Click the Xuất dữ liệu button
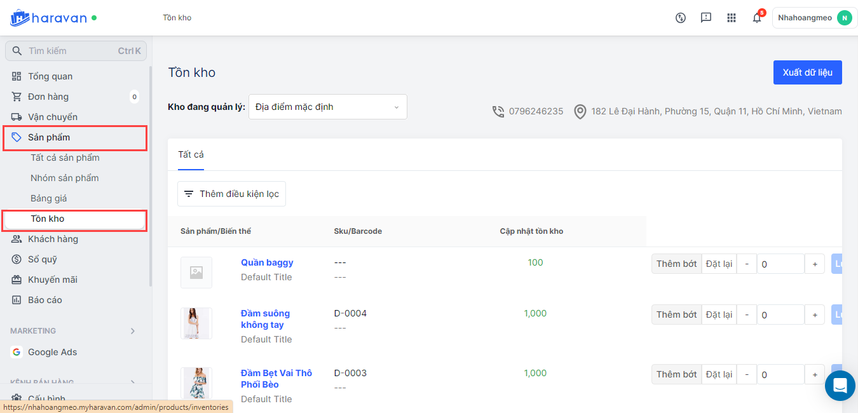Viewport: 858px width, 413px height. 807,72
